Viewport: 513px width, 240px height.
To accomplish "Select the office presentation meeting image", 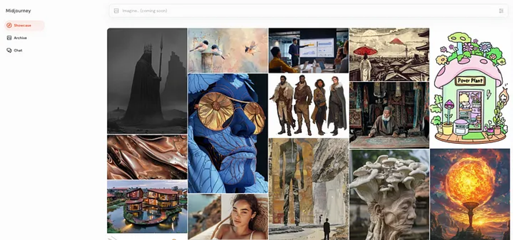I will [x=308, y=50].
